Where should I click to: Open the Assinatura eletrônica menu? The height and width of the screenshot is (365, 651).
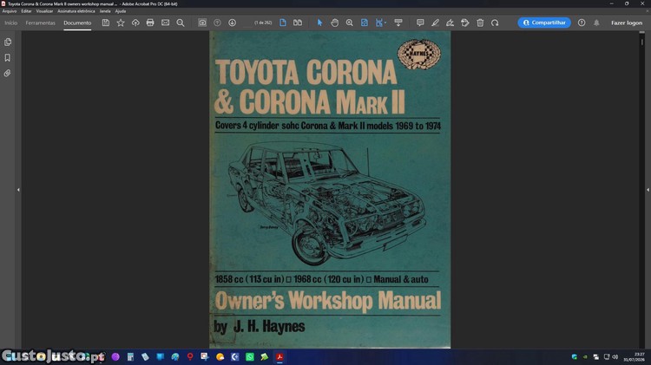[76, 11]
